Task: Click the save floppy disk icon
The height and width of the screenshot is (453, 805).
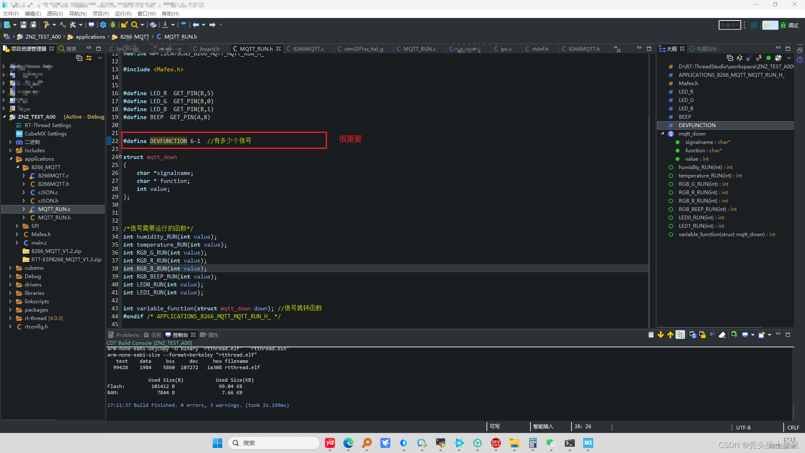Action: [x=23, y=25]
